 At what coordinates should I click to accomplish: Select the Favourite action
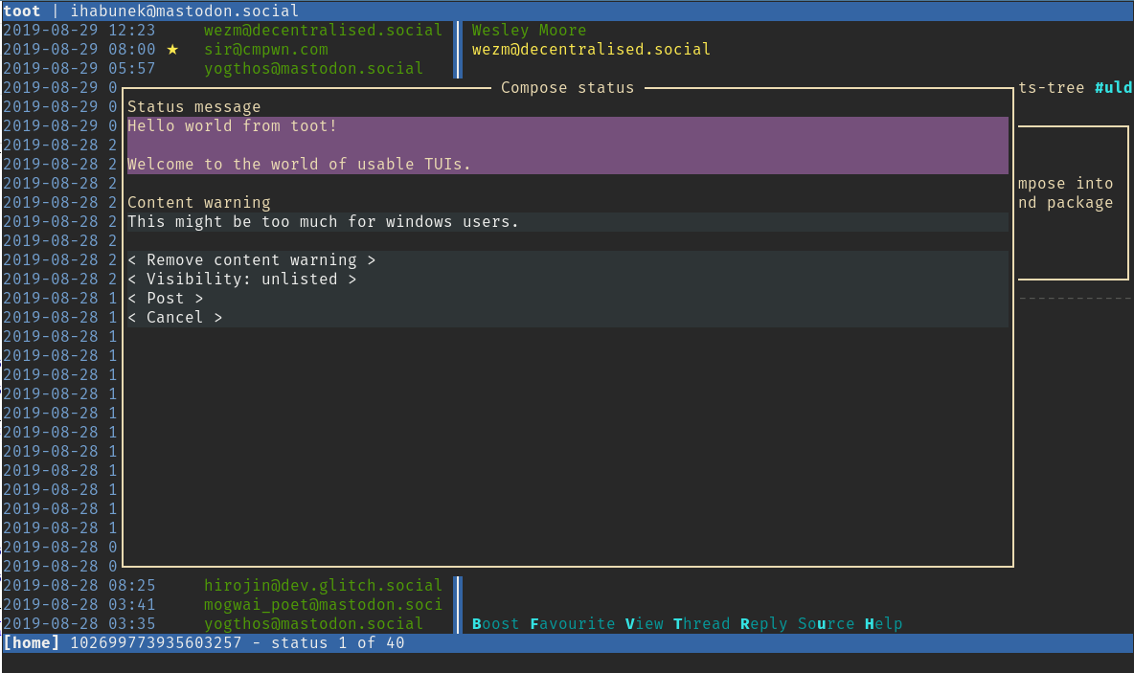click(x=572, y=624)
